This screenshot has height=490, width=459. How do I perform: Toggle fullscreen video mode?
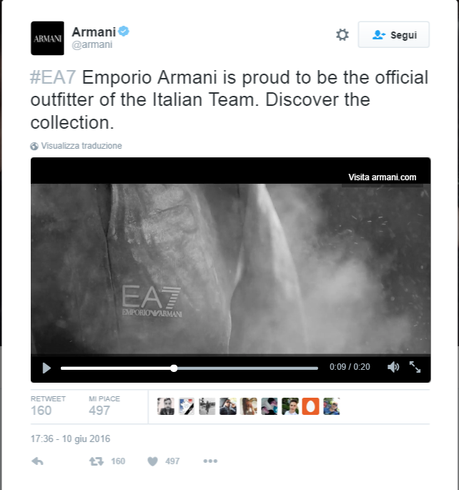pos(415,367)
